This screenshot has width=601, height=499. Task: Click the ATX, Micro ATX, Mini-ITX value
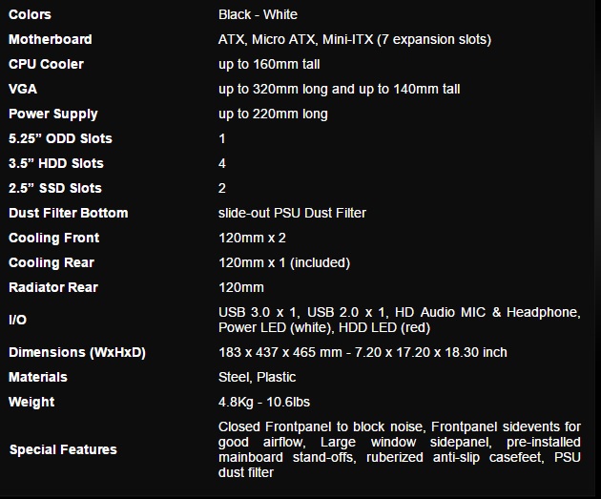click(x=354, y=39)
